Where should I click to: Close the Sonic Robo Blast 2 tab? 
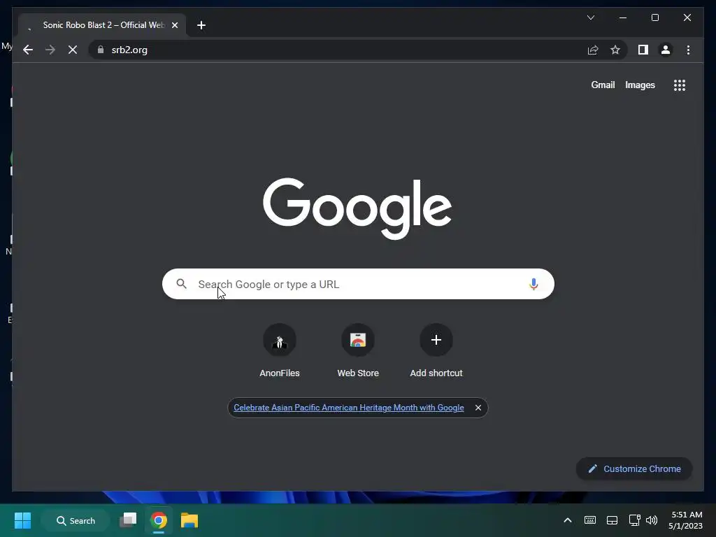coord(174,25)
